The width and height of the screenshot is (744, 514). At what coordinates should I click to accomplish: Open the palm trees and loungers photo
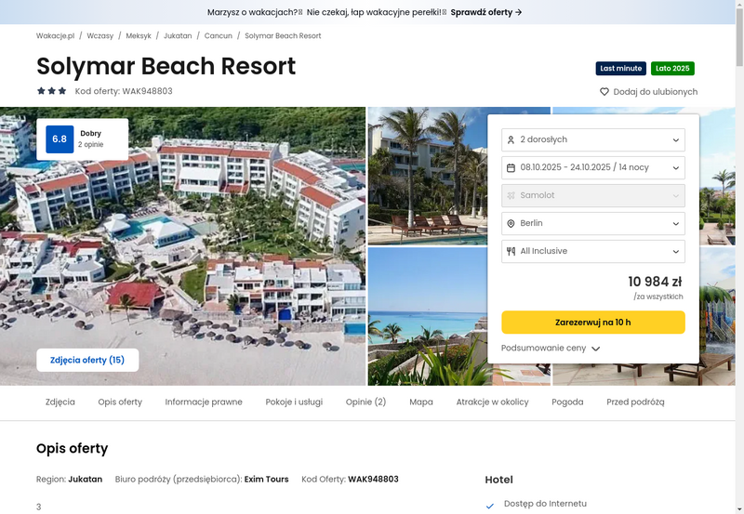click(428, 176)
